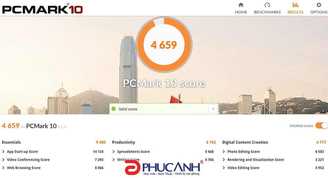
Task: Click the Essentials score 9 400
Action: pos(101,142)
